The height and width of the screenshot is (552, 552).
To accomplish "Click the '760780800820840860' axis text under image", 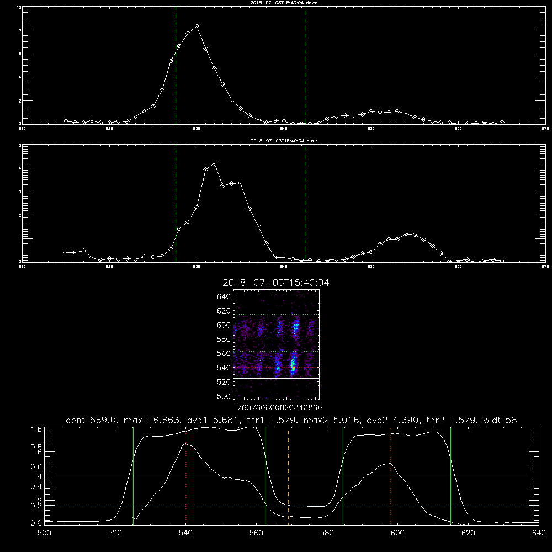I will pyautogui.click(x=279, y=408).
